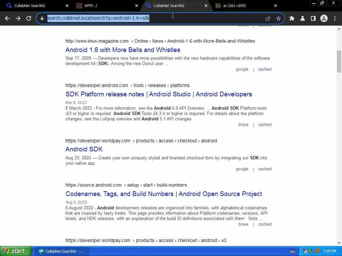
Task: Click second system tray icon beside the magnifier
Action: coord(311,251)
